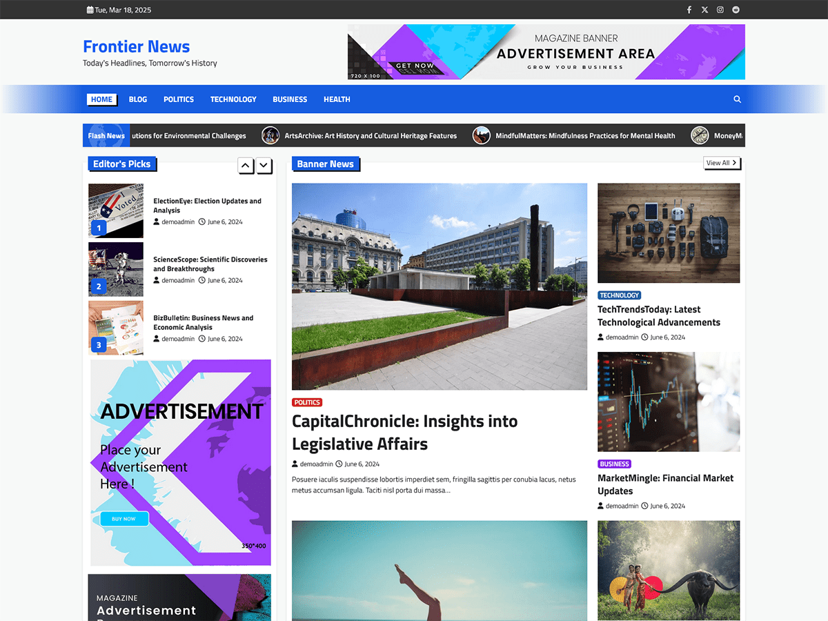Image resolution: width=828 pixels, height=621 pixels.
Task: Open the search magnifier in the navigation bar
Action: (737, 99)
